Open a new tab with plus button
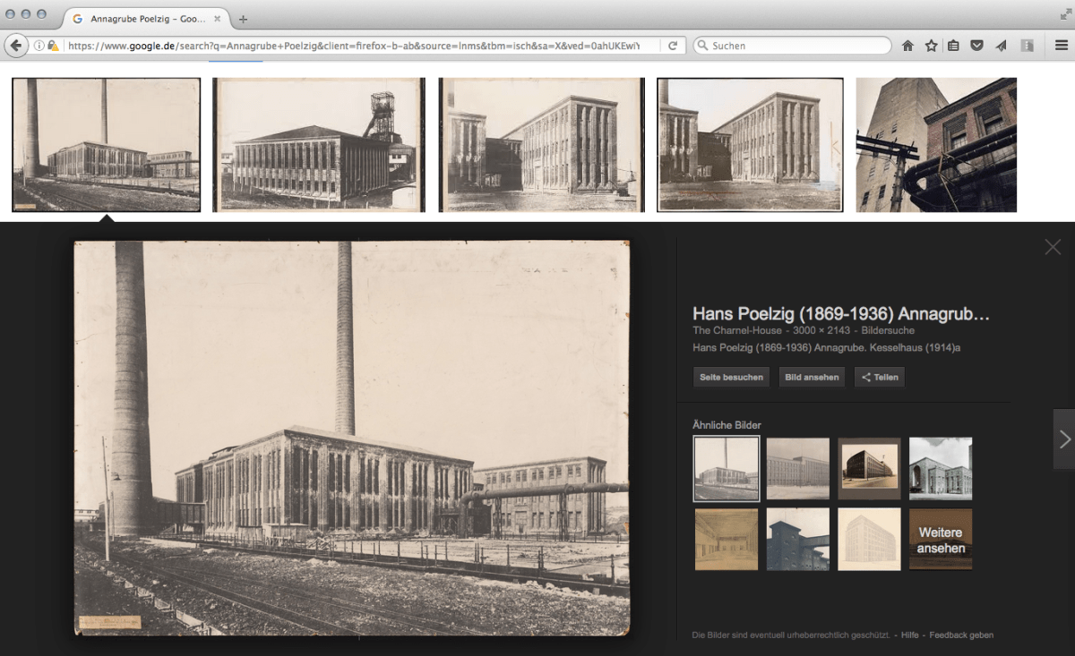This screenshot has height=656, width=1075. (243, 19)
